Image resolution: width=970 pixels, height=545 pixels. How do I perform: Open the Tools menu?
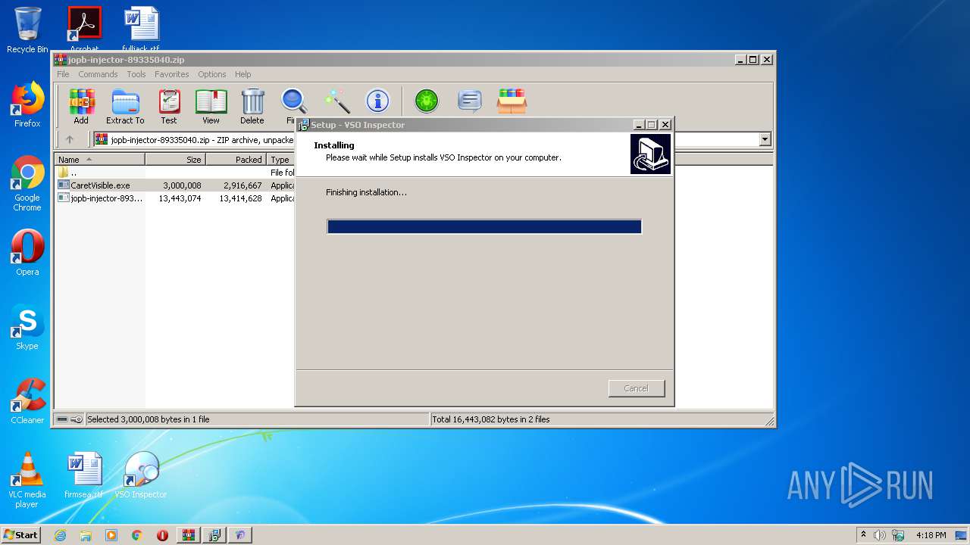pos(136,74)
